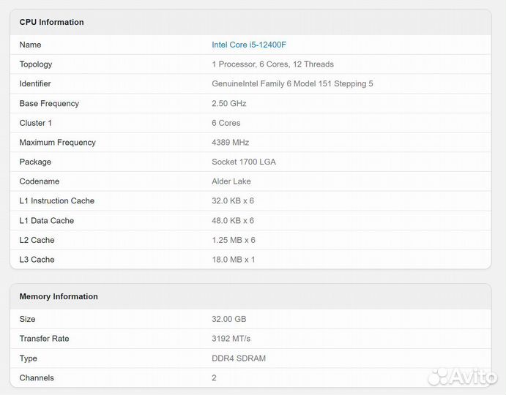Select 'GenuineIntel Family 6 Model 151 Stepping 5'
This screenshot has height=395, width=506.
tap(292, 83)
